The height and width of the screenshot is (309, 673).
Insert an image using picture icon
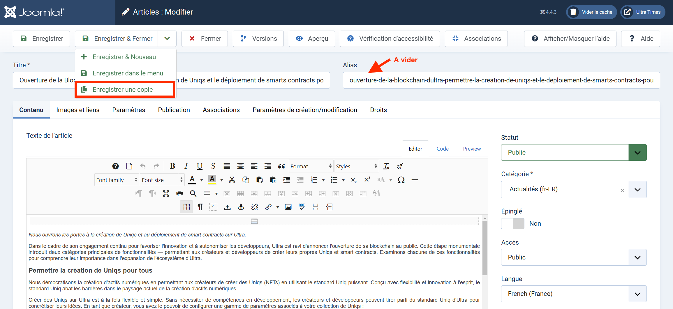click(x=288, y=207)
